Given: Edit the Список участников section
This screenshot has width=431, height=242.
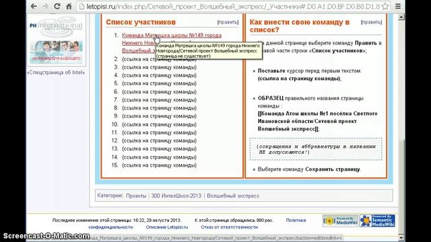Looking at the screenshot, I should [228, 22].
